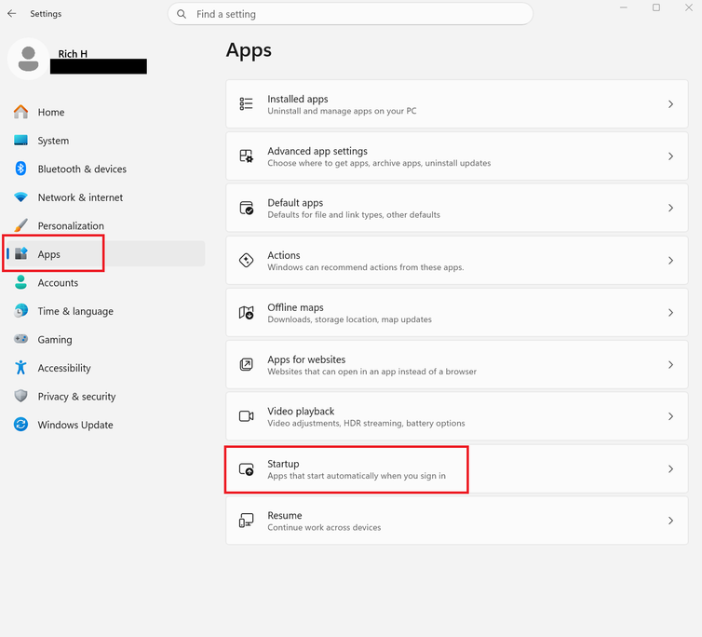
Task: Click 'Defaults for file and link types' text
Action: tap(354, 215)
